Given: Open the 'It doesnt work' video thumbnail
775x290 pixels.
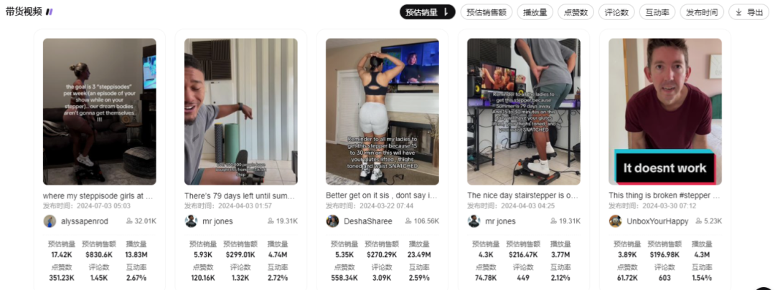Looking at the screenshot, I should tap(664, 112).
